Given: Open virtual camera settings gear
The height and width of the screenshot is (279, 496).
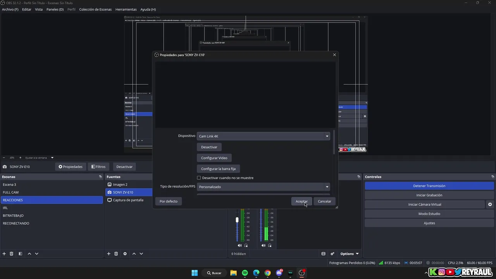Looking at the screenshot, I should click(x=490, y=204).
